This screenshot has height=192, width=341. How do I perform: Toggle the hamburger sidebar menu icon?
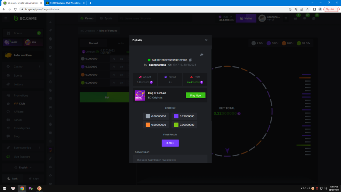pyautogui.click(x=6, y=18)
